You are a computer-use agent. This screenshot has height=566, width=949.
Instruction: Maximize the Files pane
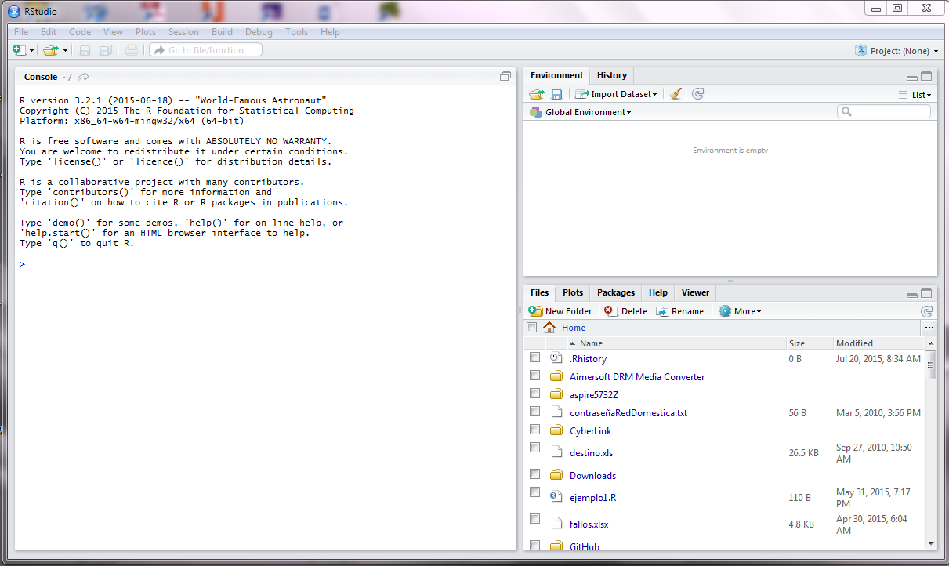[926, 294]
